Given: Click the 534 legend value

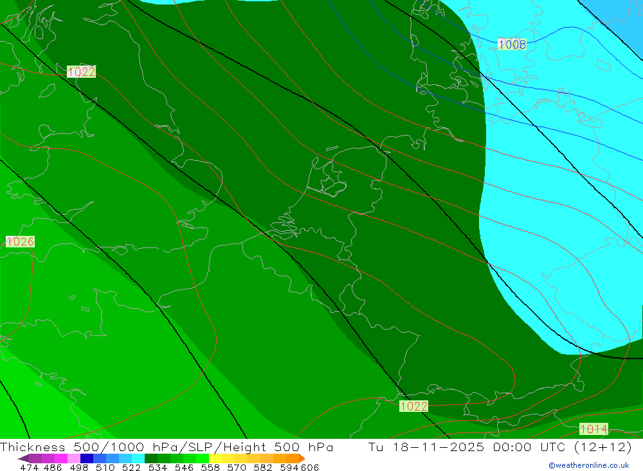Looking at the screenshot, I should (157, 467).
